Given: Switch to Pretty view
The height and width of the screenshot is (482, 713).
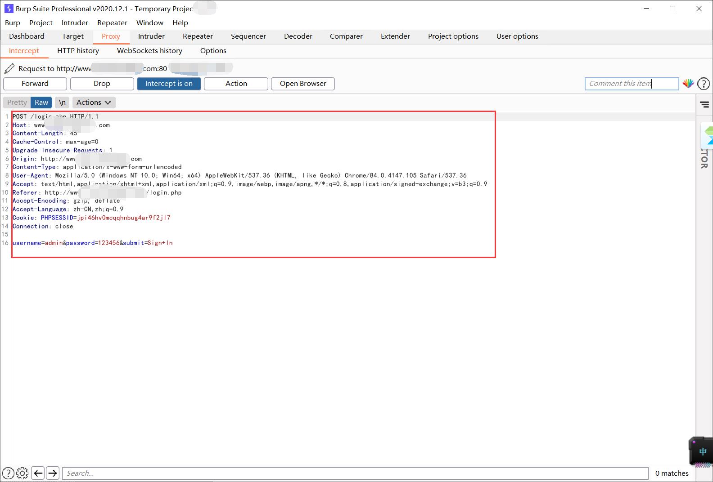Looking at the screenshot, I should click(x=17, y=103).
